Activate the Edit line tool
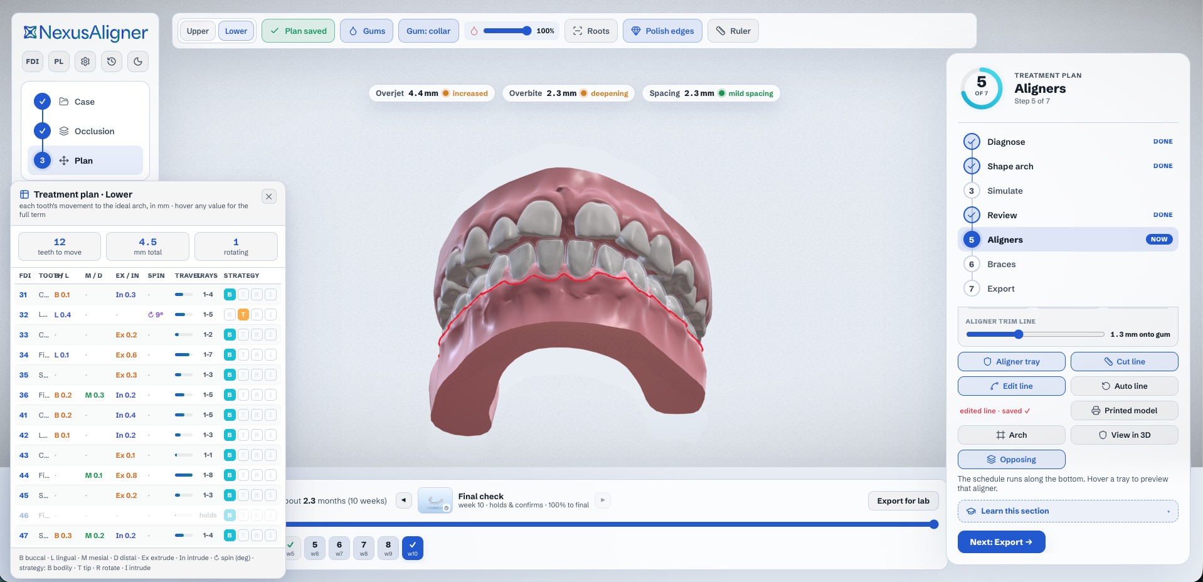1203x582 pixels. pyautogui.click(x=1011, y=386)
